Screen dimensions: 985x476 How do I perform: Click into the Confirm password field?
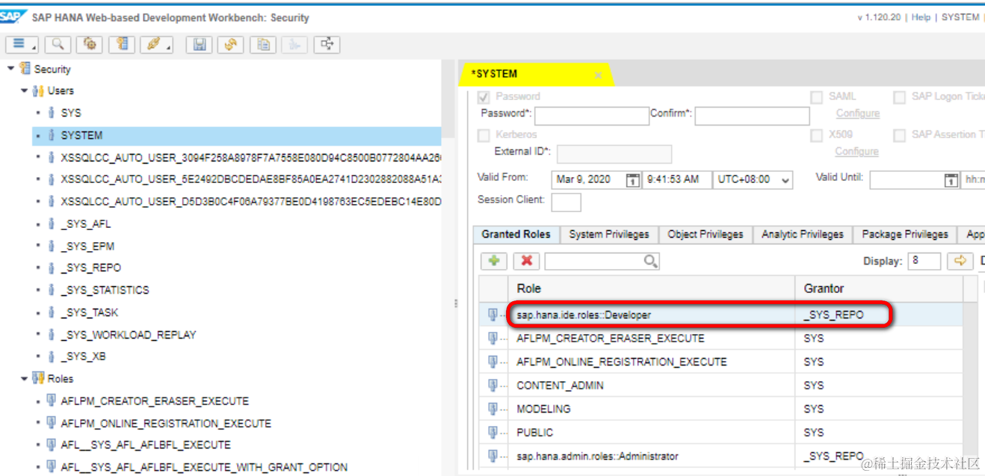753,116
